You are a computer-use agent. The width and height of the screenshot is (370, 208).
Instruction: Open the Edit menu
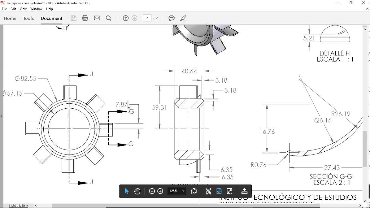[x=13, y=9]
